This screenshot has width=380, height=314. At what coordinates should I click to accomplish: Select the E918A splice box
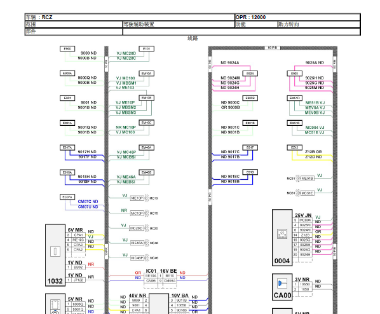(67, 172)
